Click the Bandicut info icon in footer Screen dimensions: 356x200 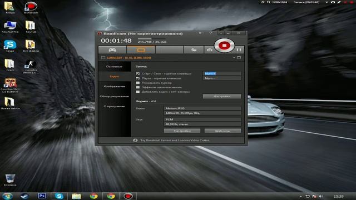(135, 141)
